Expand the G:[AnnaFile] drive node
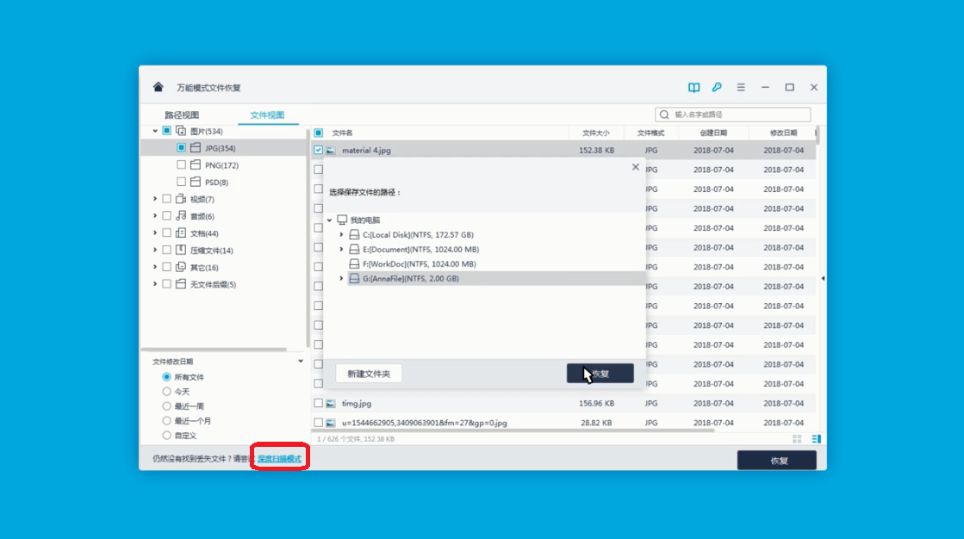 point(341,278)
